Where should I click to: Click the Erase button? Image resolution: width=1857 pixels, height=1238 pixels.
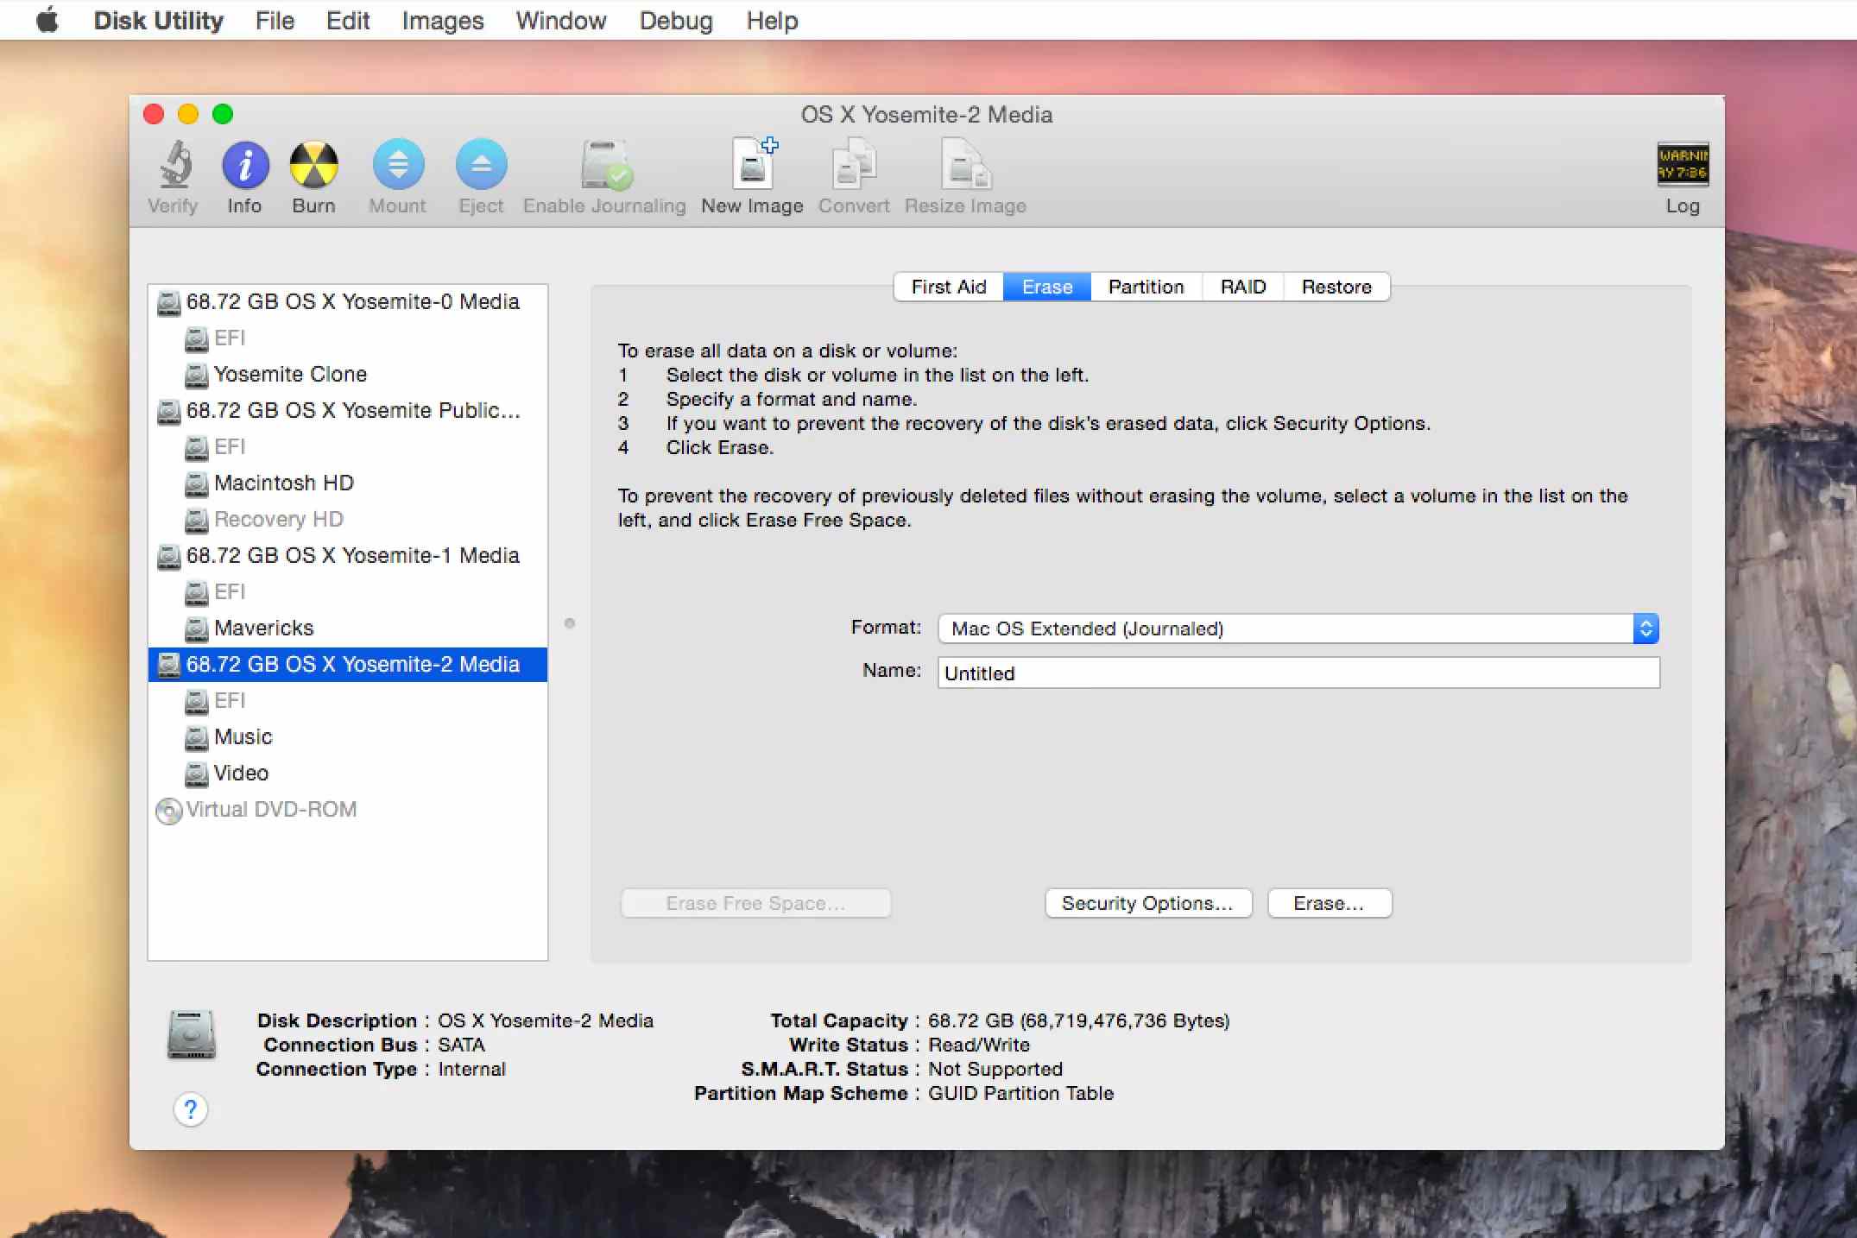(1326, 902)
